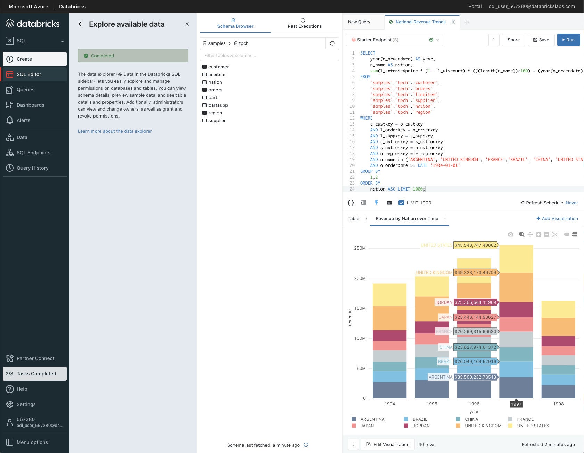
Task: Switch to Schema Browser tab
Action: [235, 23]
